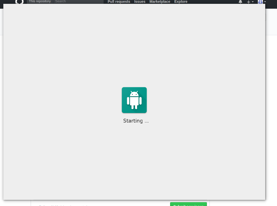Visit the Marketplace header item
277x206 pixels.
pos(160,2)
